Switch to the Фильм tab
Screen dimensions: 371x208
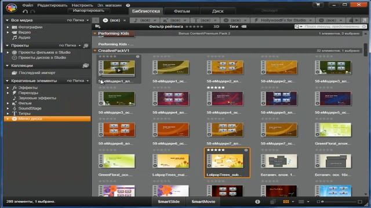point(181,11)
